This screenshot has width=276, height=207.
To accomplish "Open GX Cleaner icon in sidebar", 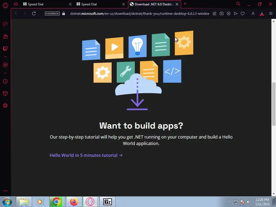I will pyautogui.click(x=5, y=36).
